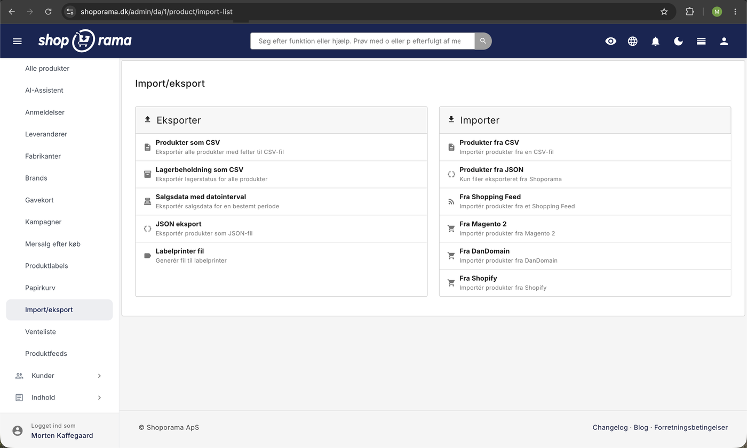The width and height of the screenshot is (747, 448).
Task: Click the eye preview icon in header
Action: point(611,41)
